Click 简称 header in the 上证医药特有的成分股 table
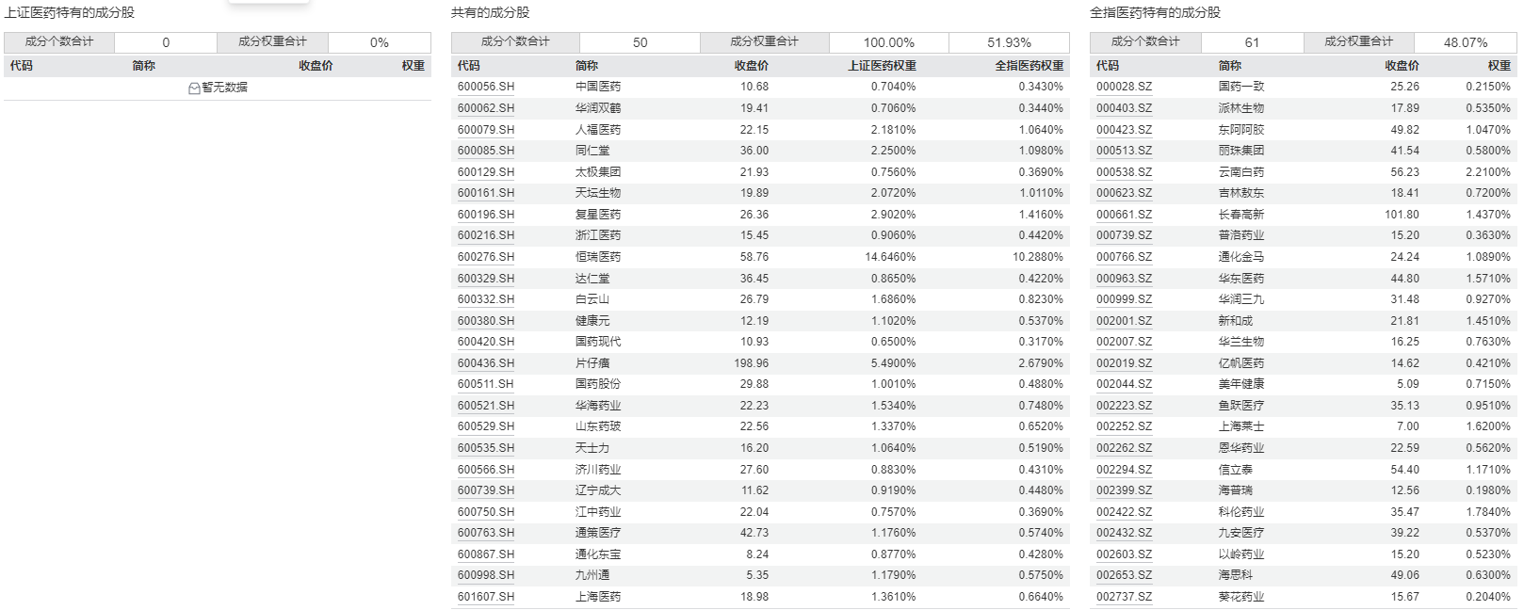The height and width of the screenshot is (610, 1524). [x=144, y=66]
